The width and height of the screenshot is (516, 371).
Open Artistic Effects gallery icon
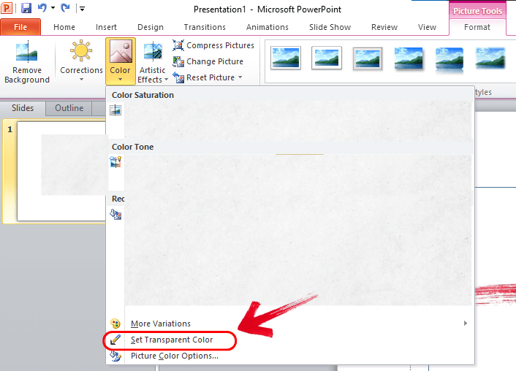pyautogui.click(x=153, y=52)
